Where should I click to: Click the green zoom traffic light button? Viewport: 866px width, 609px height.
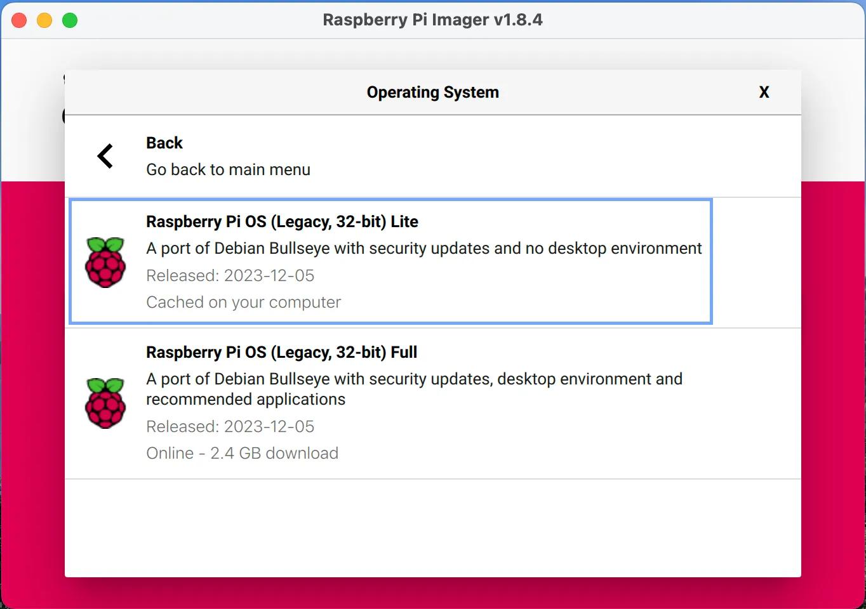70,20
